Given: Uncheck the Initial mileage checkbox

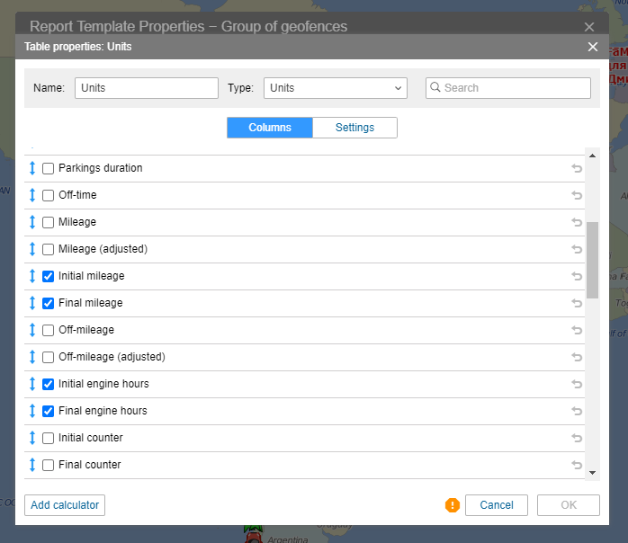Looking at the screenshot, I should click(49, 276).
